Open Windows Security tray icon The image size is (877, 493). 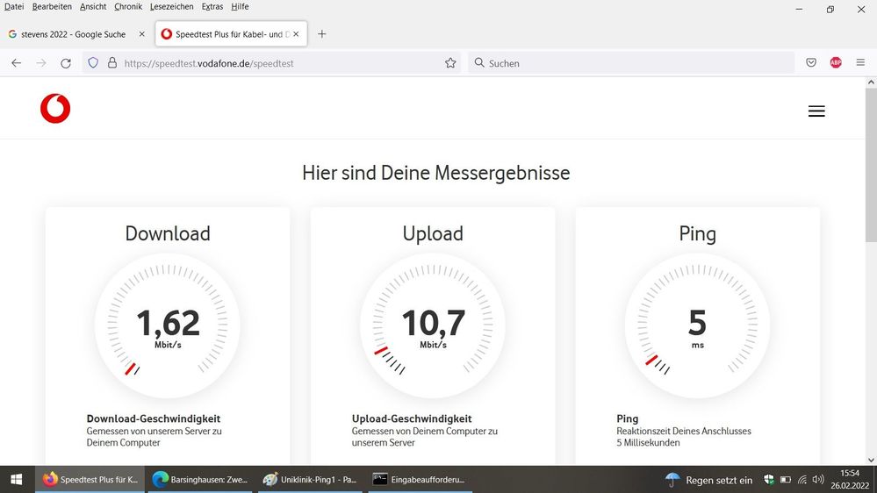[x=769, y=479]
